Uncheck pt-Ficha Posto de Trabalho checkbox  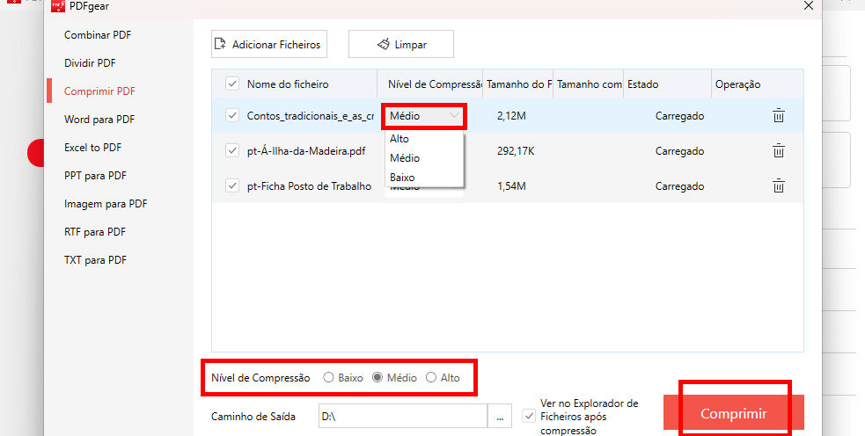(232, 185)
